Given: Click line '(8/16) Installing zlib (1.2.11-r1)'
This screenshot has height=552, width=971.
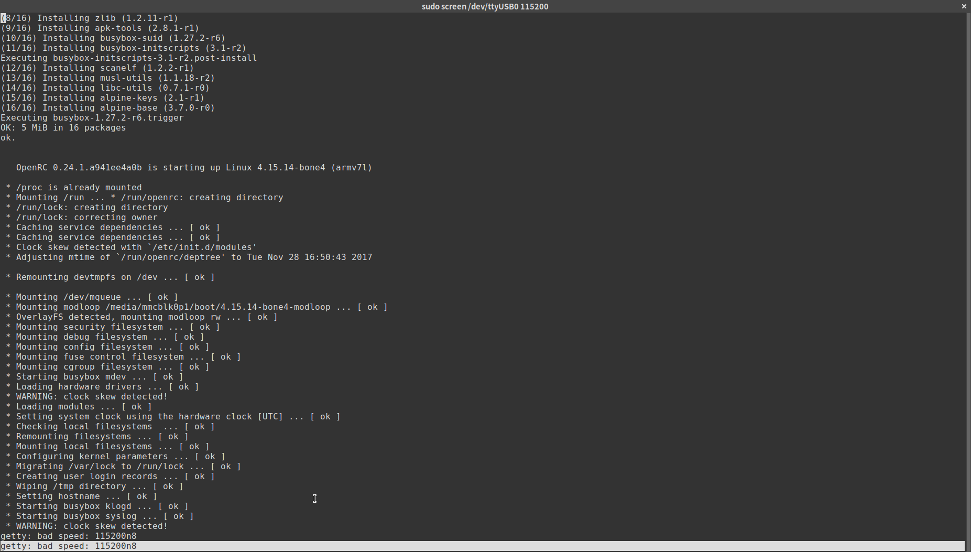Looking at the screenshot, I should (x=90, y=18).
